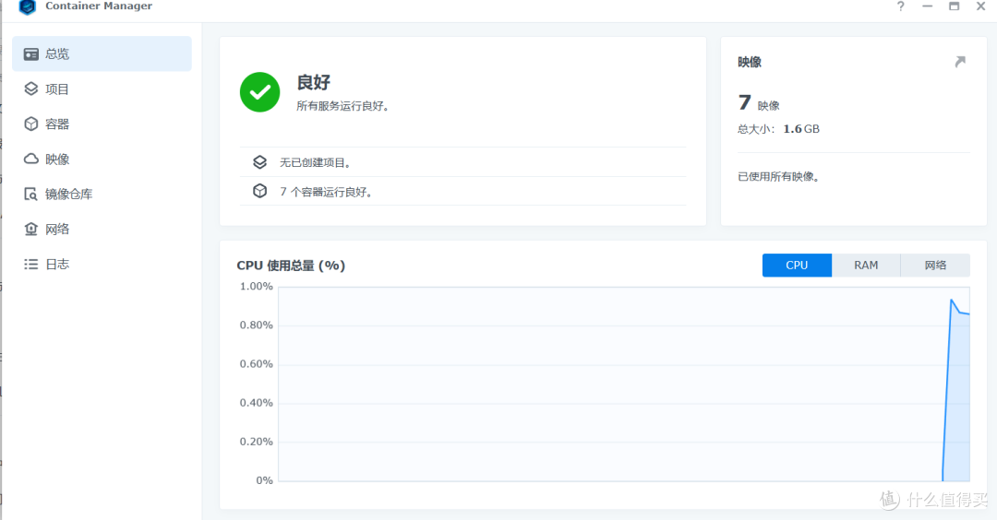997x520 pixels.
Task: Click the cube icon beside 7 个容器运行良好
Action: click(x=259, y=191)
